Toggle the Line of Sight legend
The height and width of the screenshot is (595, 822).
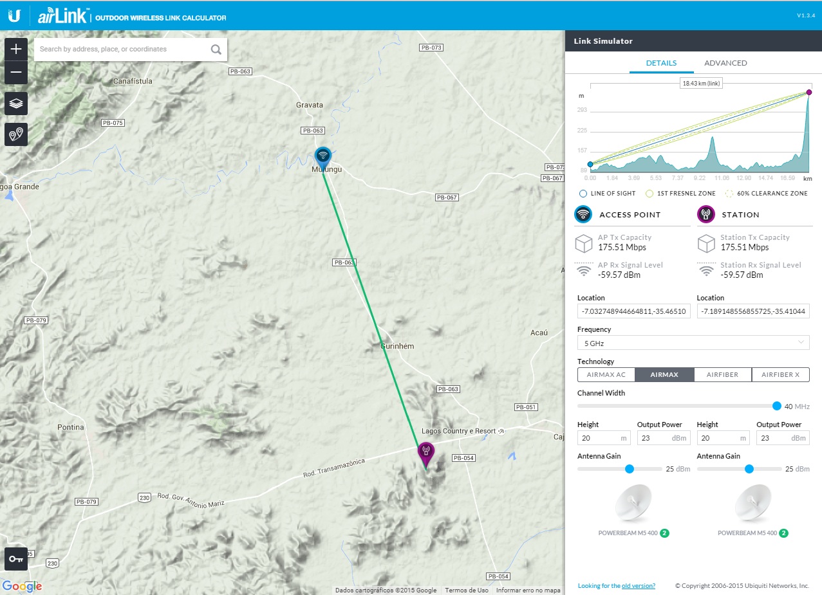607,193
